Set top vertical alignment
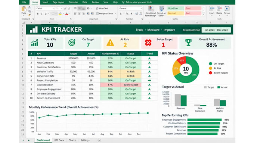 coord(75,9)
